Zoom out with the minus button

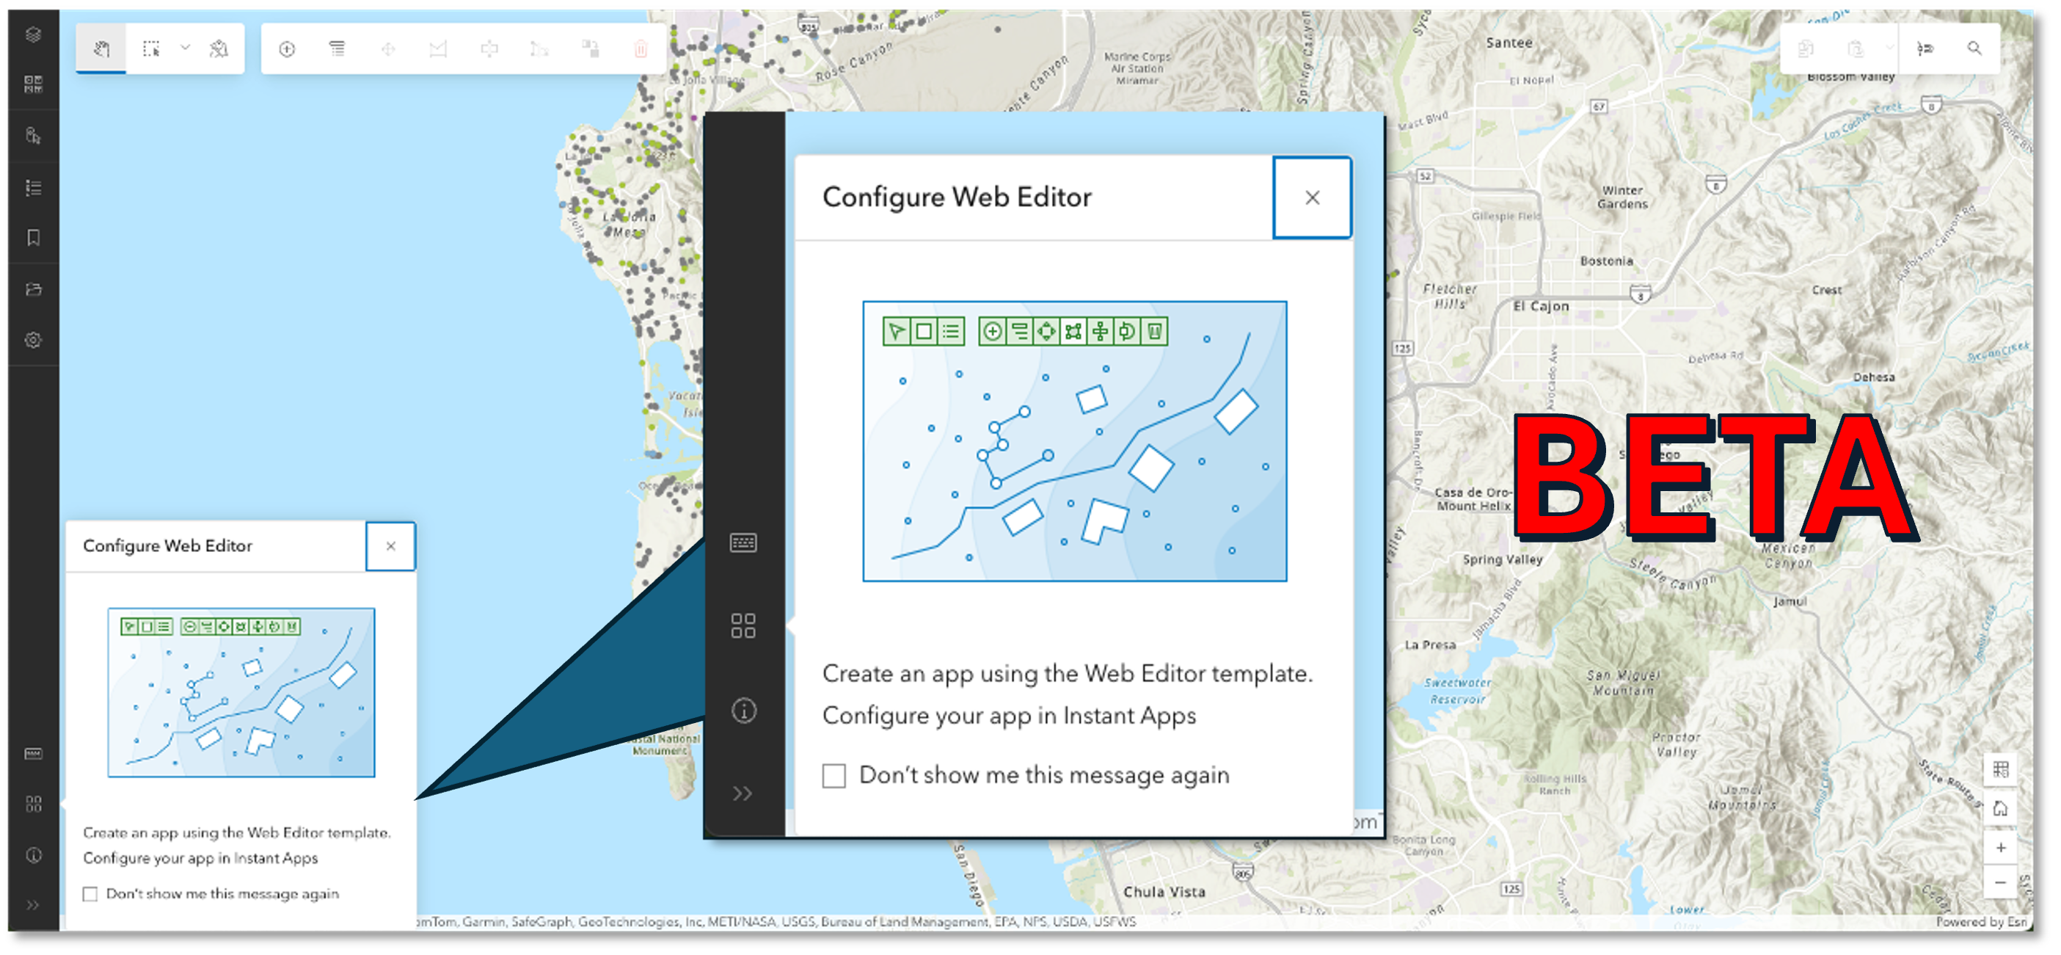click(2000, 882)
